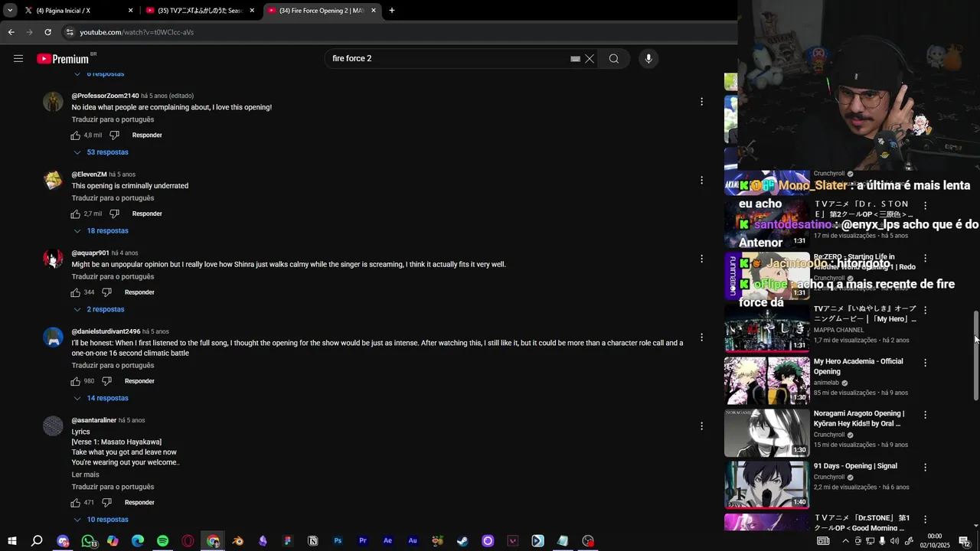Reply to ElevenZM with Responder
The image size is (980, 551).
click(x=147, y=214)
